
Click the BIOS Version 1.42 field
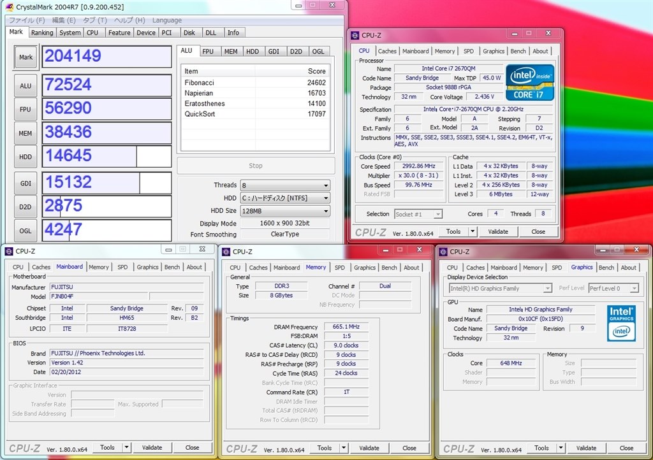tap(127, 363)
